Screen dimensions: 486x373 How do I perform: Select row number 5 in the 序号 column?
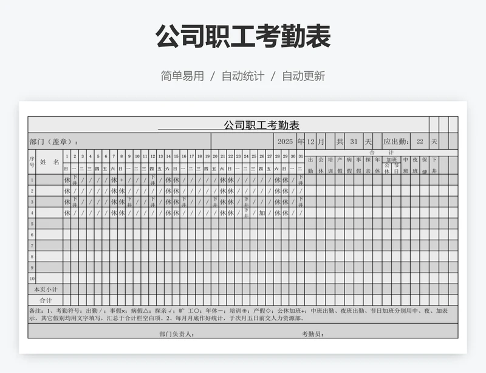(32, 224)
